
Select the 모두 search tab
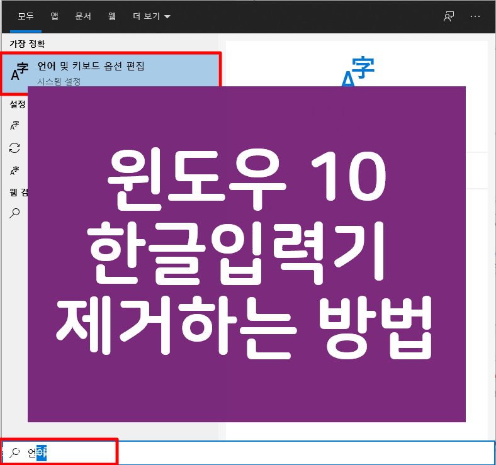coord(26,16)
